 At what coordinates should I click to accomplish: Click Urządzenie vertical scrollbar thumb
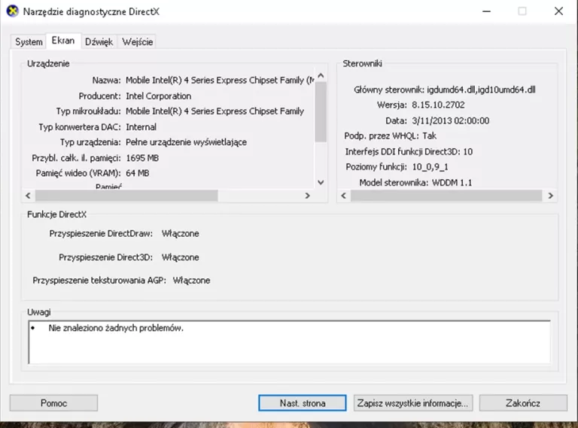(321, 111)
